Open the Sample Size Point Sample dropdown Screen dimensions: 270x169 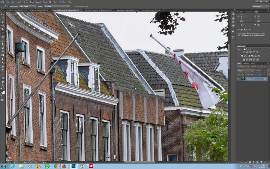click(27, 6)
